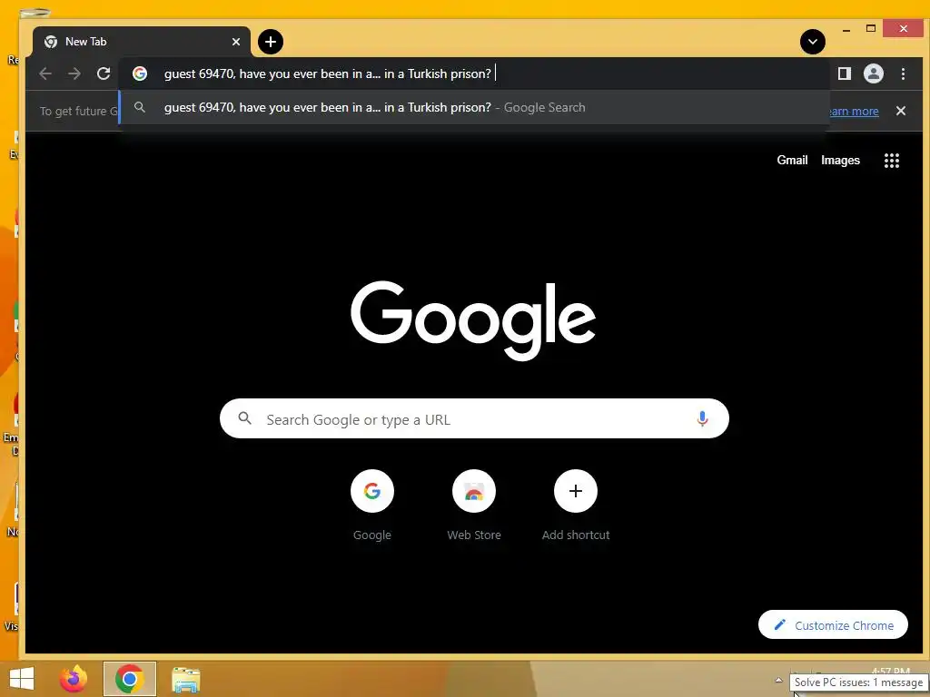Go back to previous page
Screen dimensions: 930x697
[x=45, y=74]
